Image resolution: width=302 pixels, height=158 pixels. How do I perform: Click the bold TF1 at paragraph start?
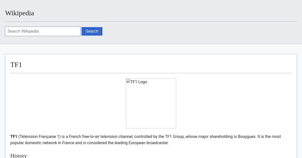pyautogui.click(x=14, y=137)
